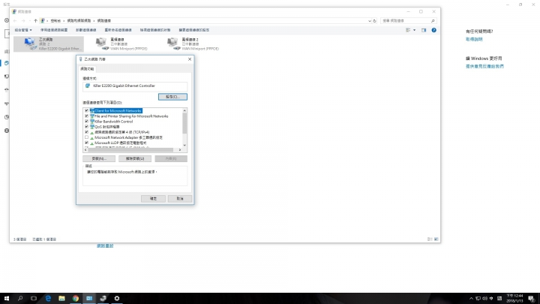Click the Uninstall (解除安裝) button
The image size is (540, 304).
click(x=135, y=158)
